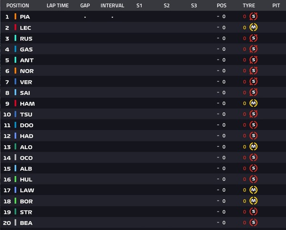Click the position change value for STR
The width and height of the screenshot is (286, 230).
pyautogui.click(x=222, y=212)
